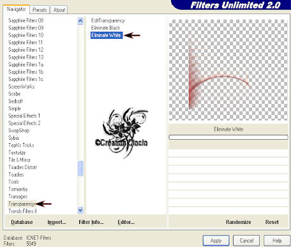
Task: Click the Randomize button
Action: (238, 222)
